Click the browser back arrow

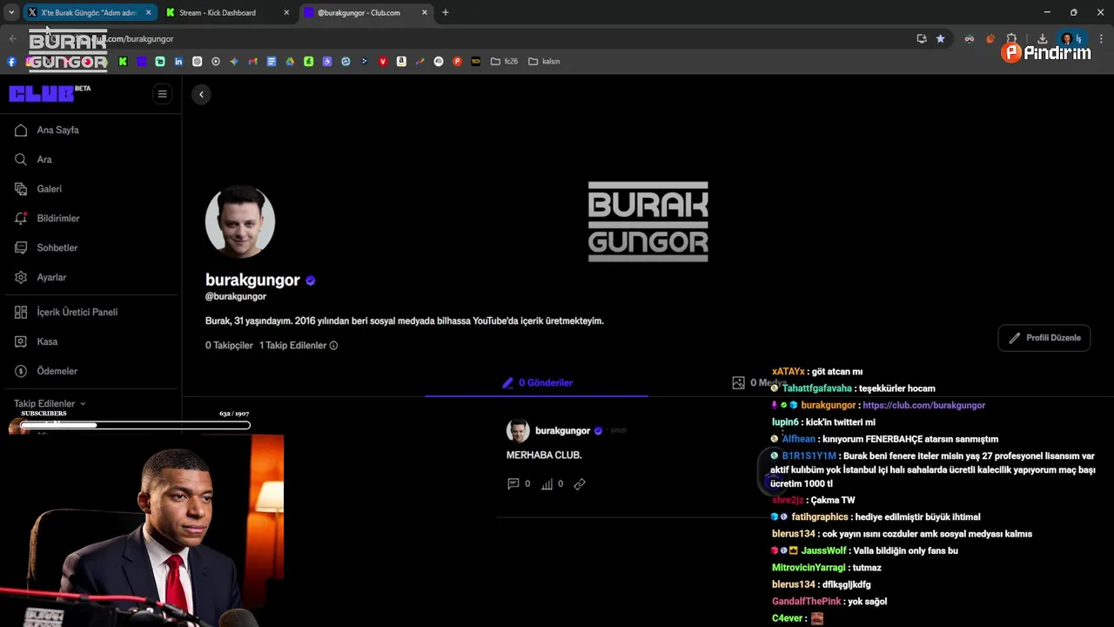(x=12, y=38)
